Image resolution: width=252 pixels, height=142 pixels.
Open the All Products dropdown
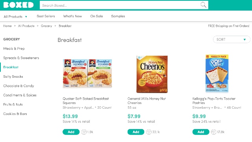[x=15, y=16]
